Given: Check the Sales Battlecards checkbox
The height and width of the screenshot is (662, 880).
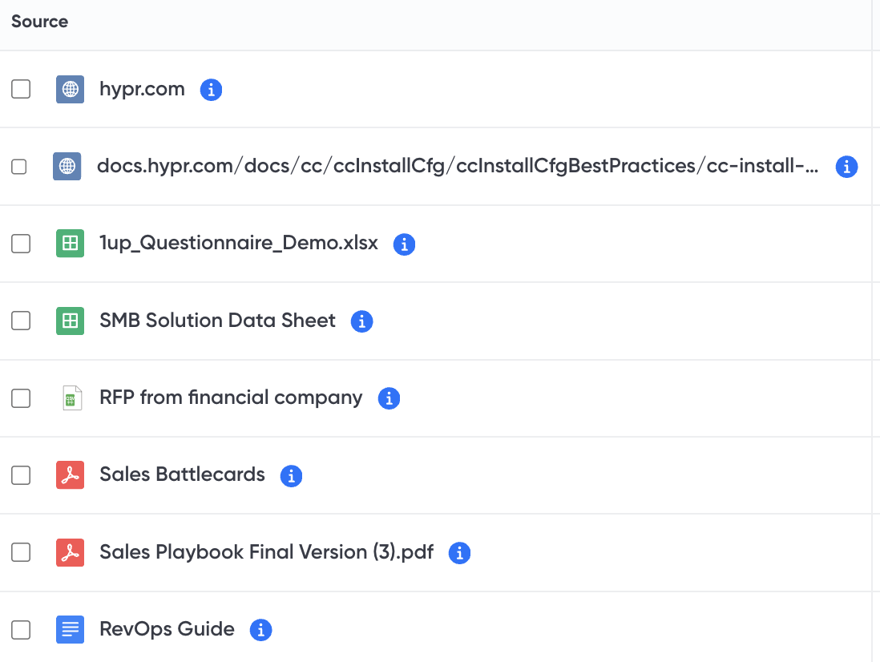Looking at the screenshot, I should 21,475.
